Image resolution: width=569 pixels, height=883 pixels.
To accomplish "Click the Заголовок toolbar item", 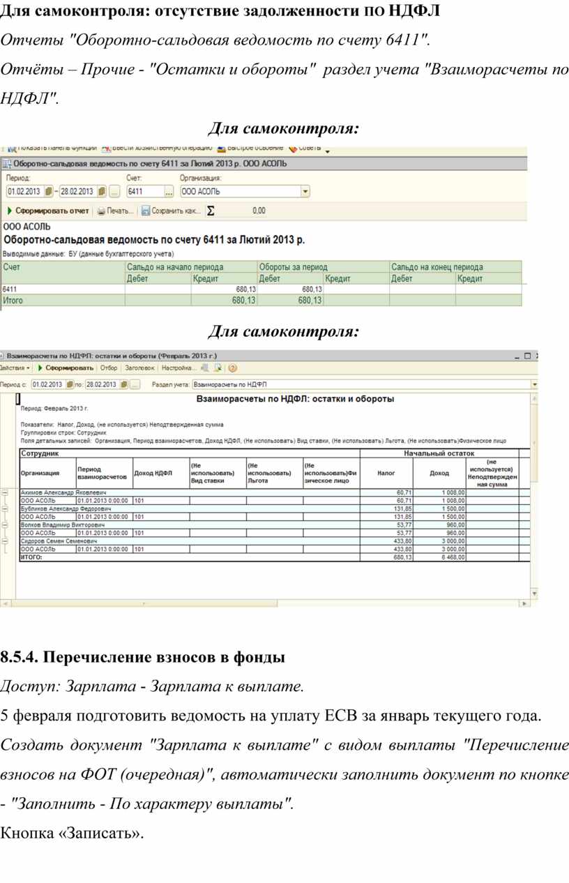I will [x=139, y=368].
